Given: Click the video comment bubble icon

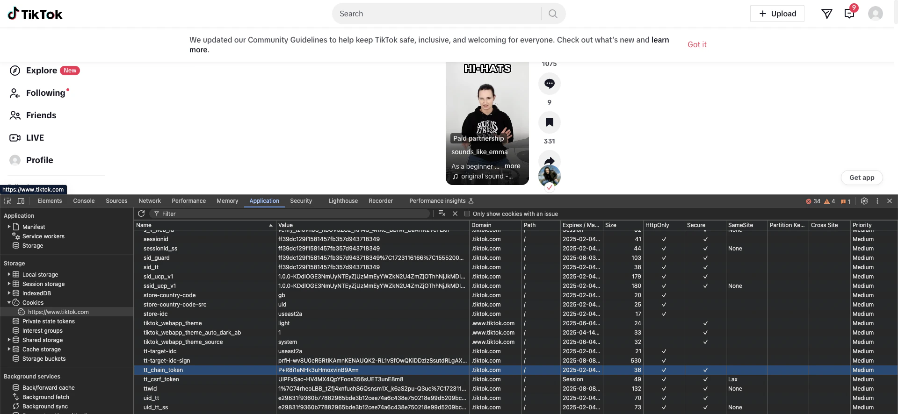Looking at the screenshot, I should 550,84.
